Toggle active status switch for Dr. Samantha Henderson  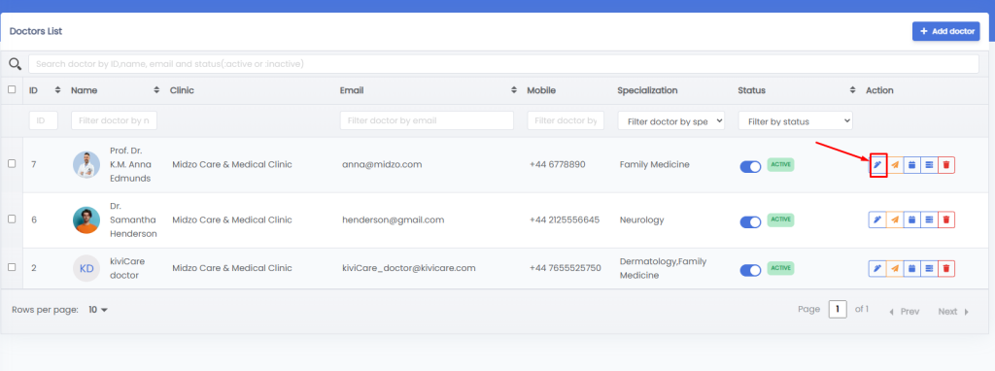coord(750,221)
